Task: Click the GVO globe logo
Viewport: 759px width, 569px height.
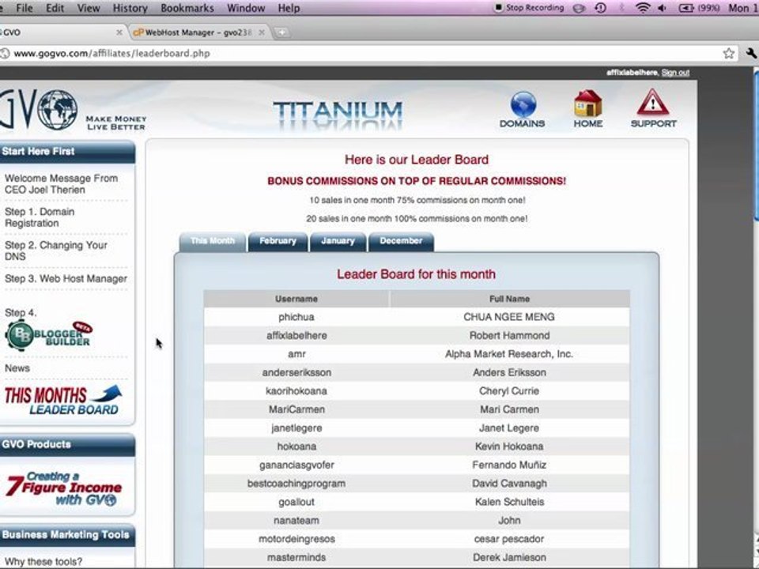Action: (x=57, y=110)
